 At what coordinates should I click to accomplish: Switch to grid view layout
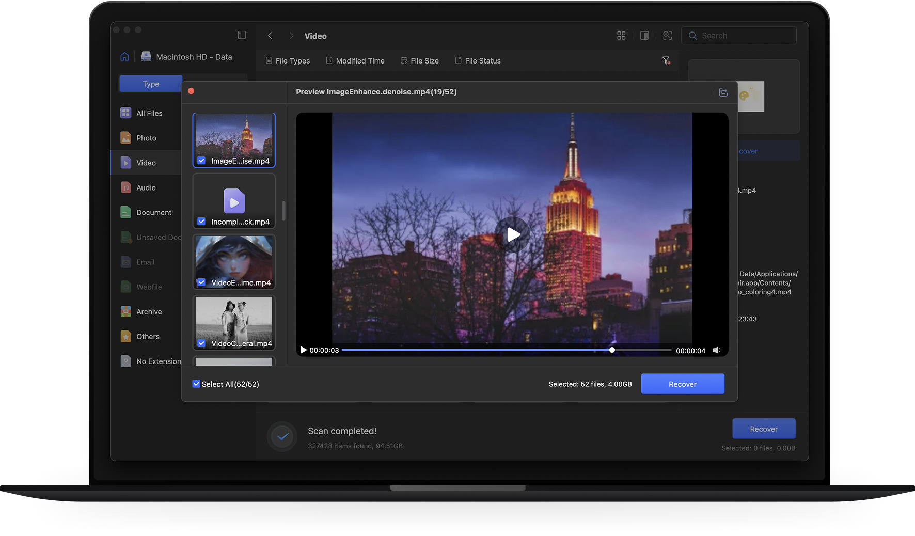point(621,36)
